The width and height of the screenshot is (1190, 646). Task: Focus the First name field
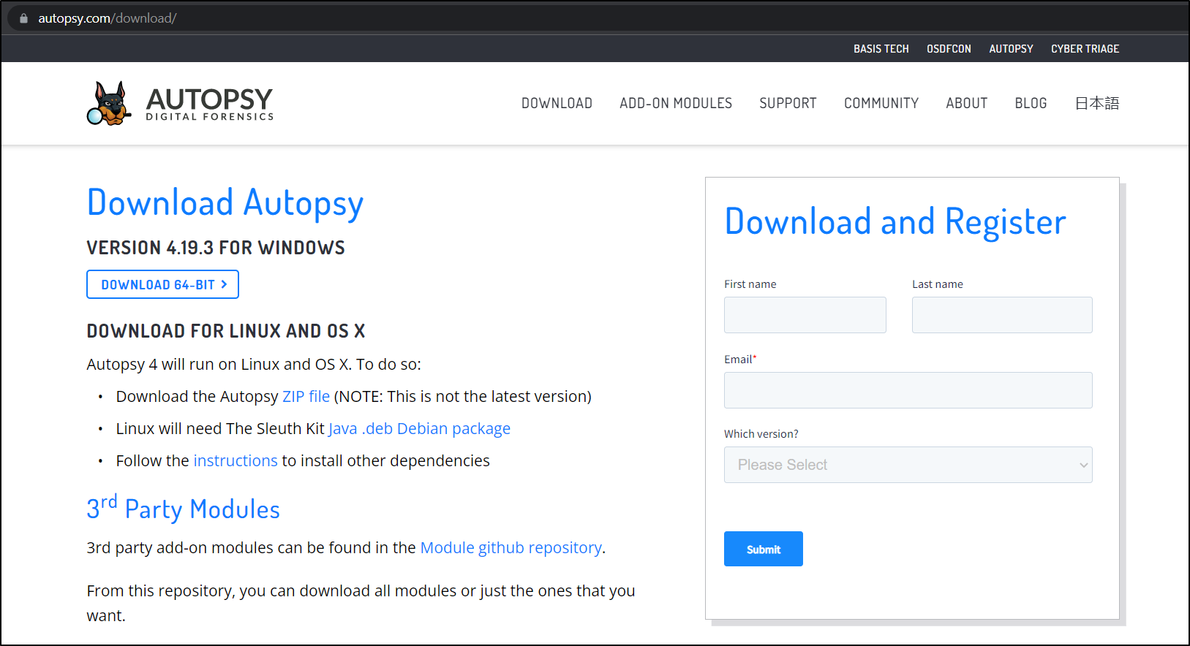pos(805,315)
